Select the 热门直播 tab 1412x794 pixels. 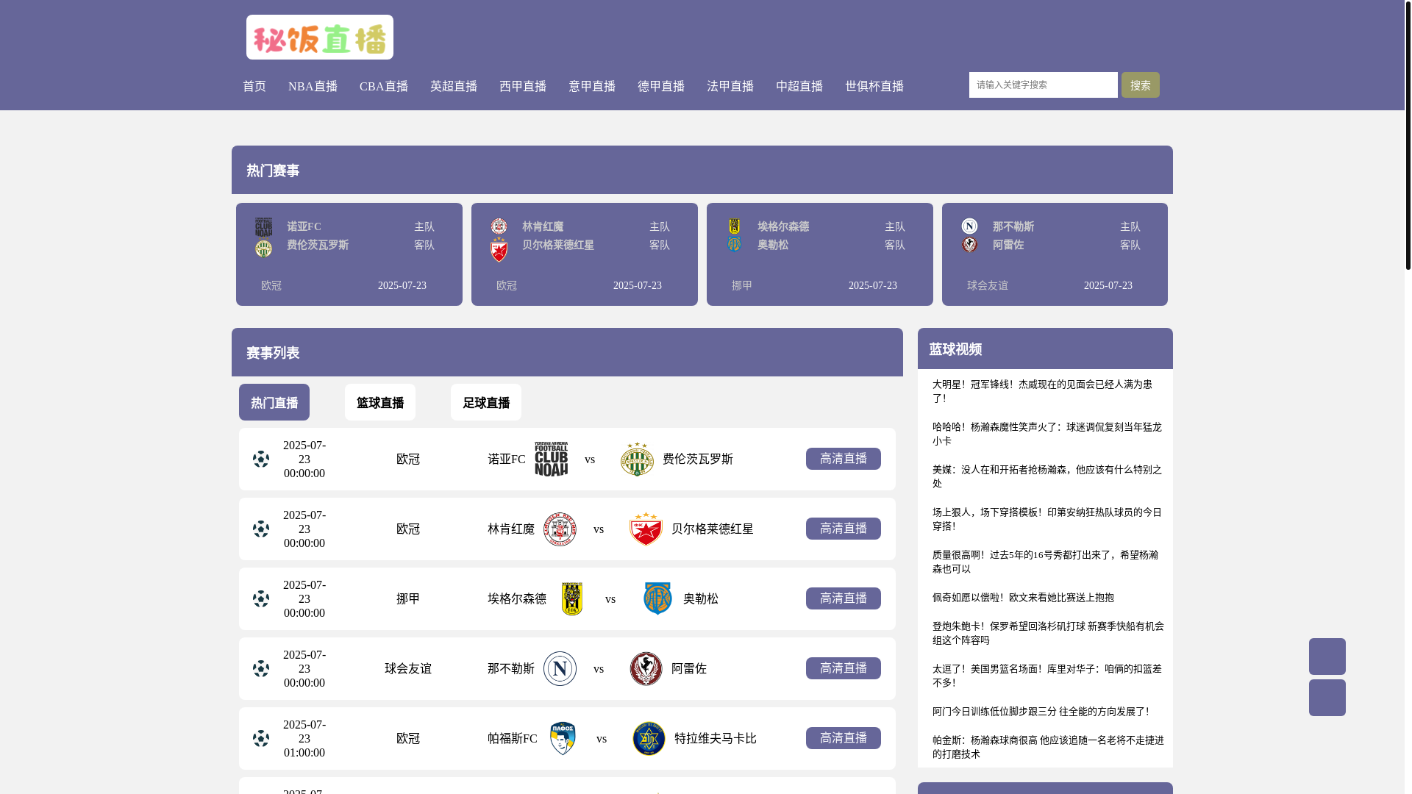(x=274, y=402)
